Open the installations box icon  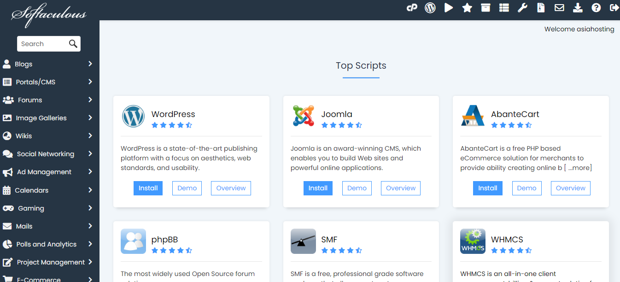[485, 8]
